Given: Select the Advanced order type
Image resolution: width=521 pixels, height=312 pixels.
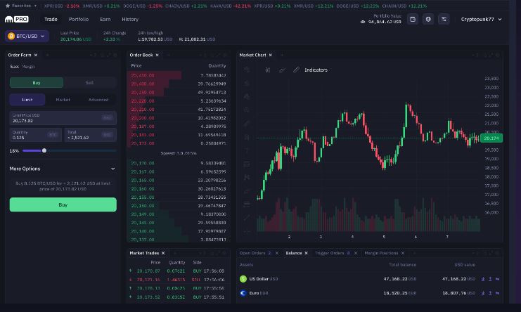Looking at the screenshot, I should click(98, 100).
